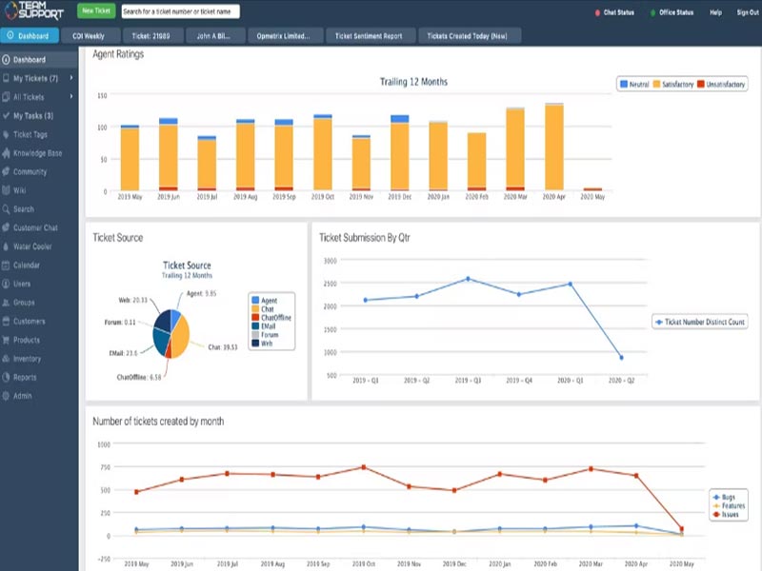
Task: Click the ticket number search field
Action: pyautogui.click(x=180, y=11)
